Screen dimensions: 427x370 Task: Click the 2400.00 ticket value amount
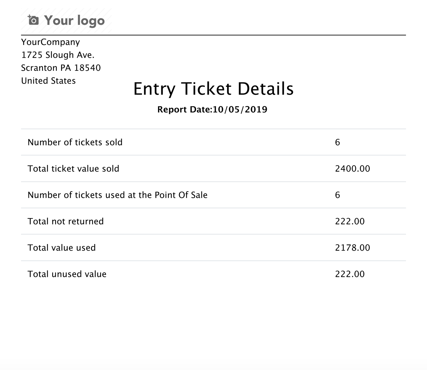coord(352,169)
